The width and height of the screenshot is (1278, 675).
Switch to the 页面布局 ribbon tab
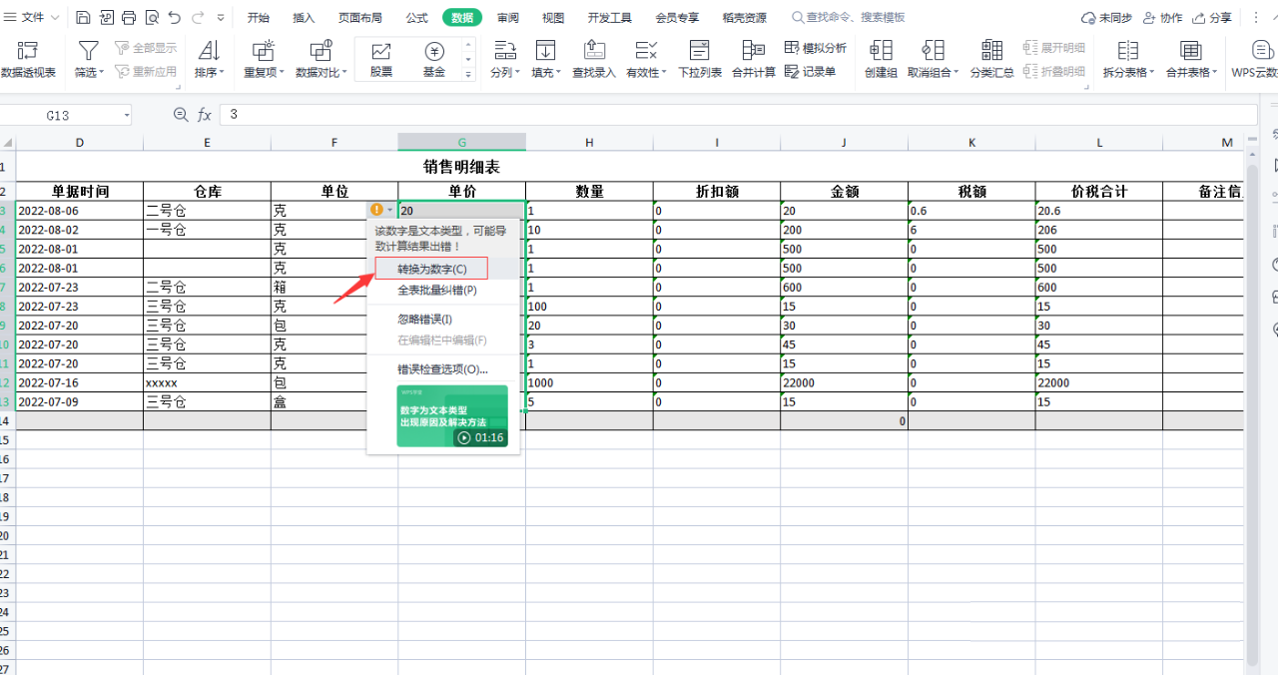(x=359, y=18)
